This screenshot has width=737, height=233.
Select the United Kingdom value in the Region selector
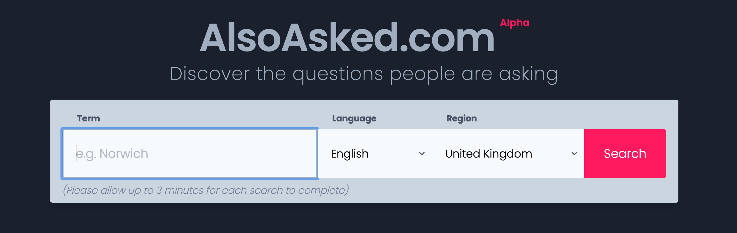[488, 154]
